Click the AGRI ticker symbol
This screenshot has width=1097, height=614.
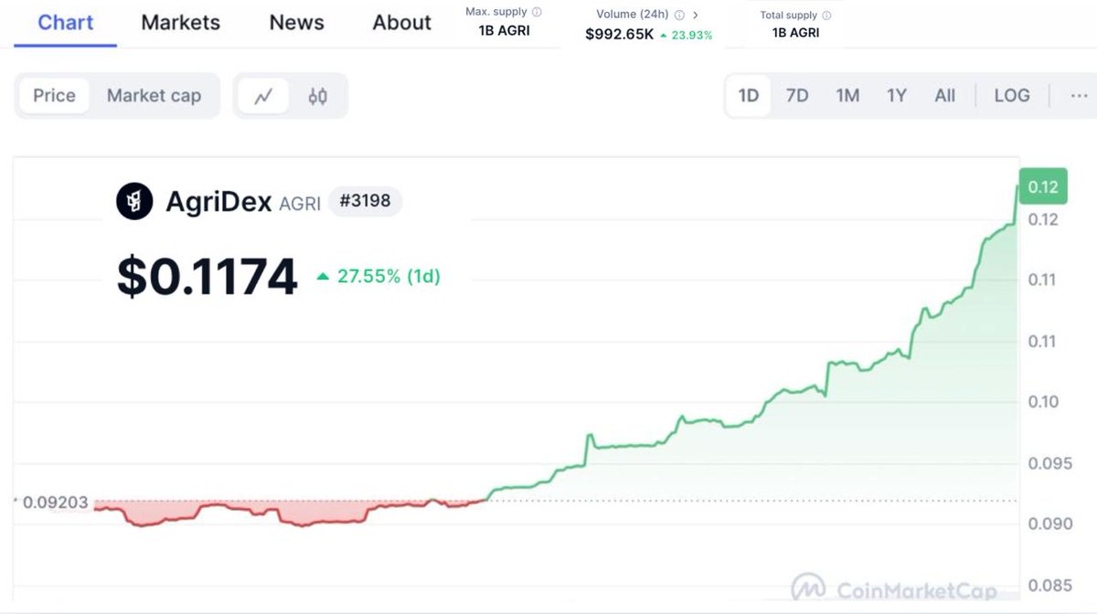pyautogui.click(x=300, y=204)
